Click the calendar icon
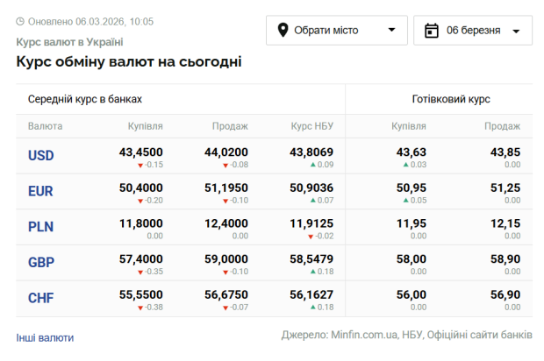Image resolution: width=544 pixels, height=361 pixels. [x=431, y=31]
